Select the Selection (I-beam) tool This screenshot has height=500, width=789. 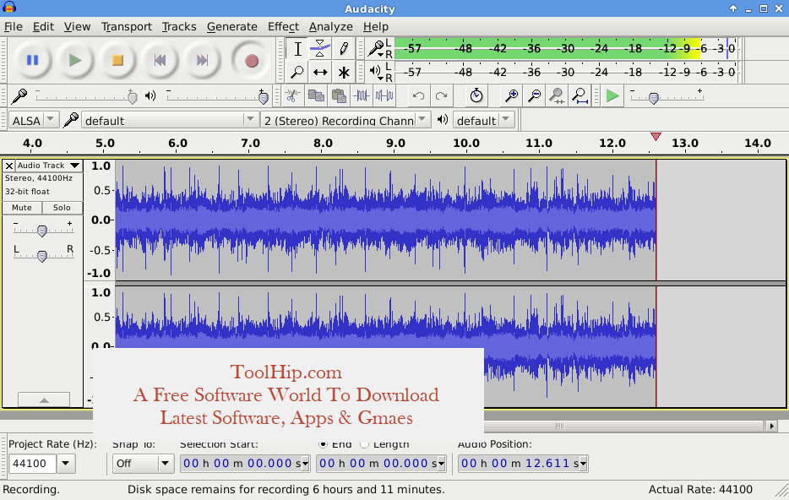click(297, 49)
